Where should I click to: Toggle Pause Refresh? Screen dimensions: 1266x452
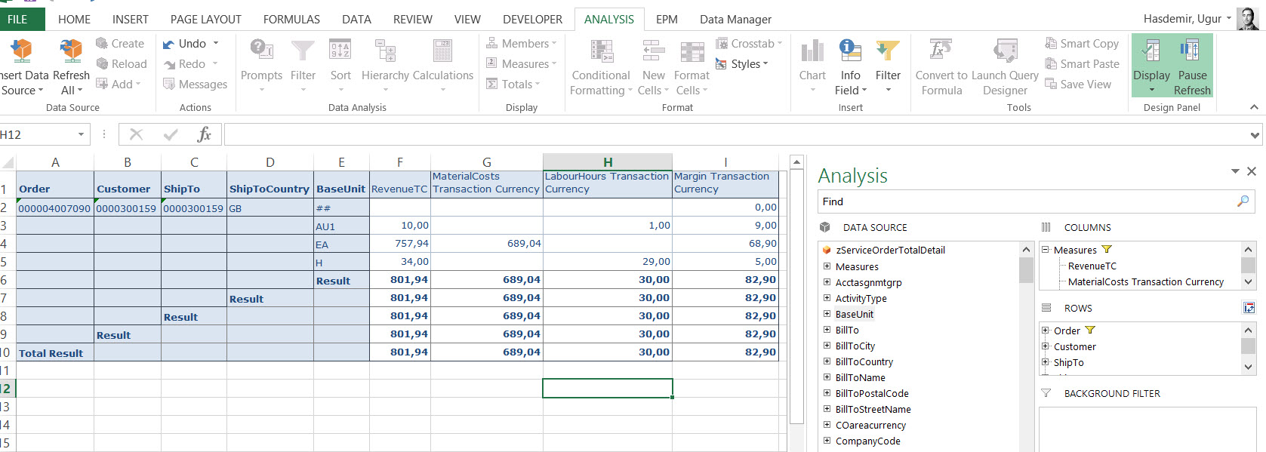click(x=1191, y=51)
